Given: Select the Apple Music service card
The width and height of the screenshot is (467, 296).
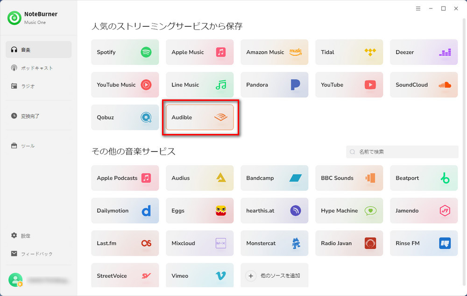Looking at the screenshot, I should pyautogui.click(x=199, y=52).
